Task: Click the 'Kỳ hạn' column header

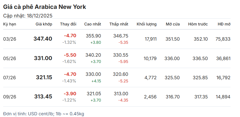Action: pyautogui.click(x=9, y=24)
